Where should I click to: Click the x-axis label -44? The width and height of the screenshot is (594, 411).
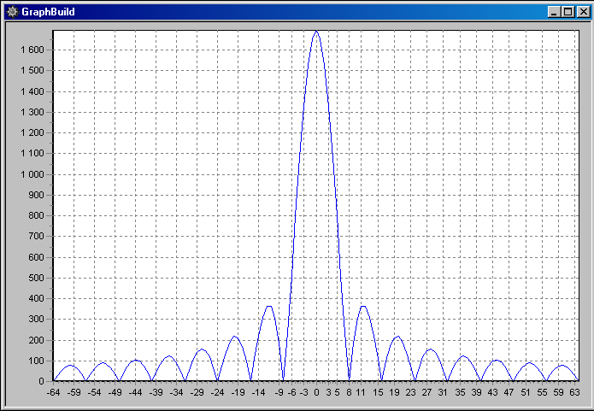tap(135, 392)
